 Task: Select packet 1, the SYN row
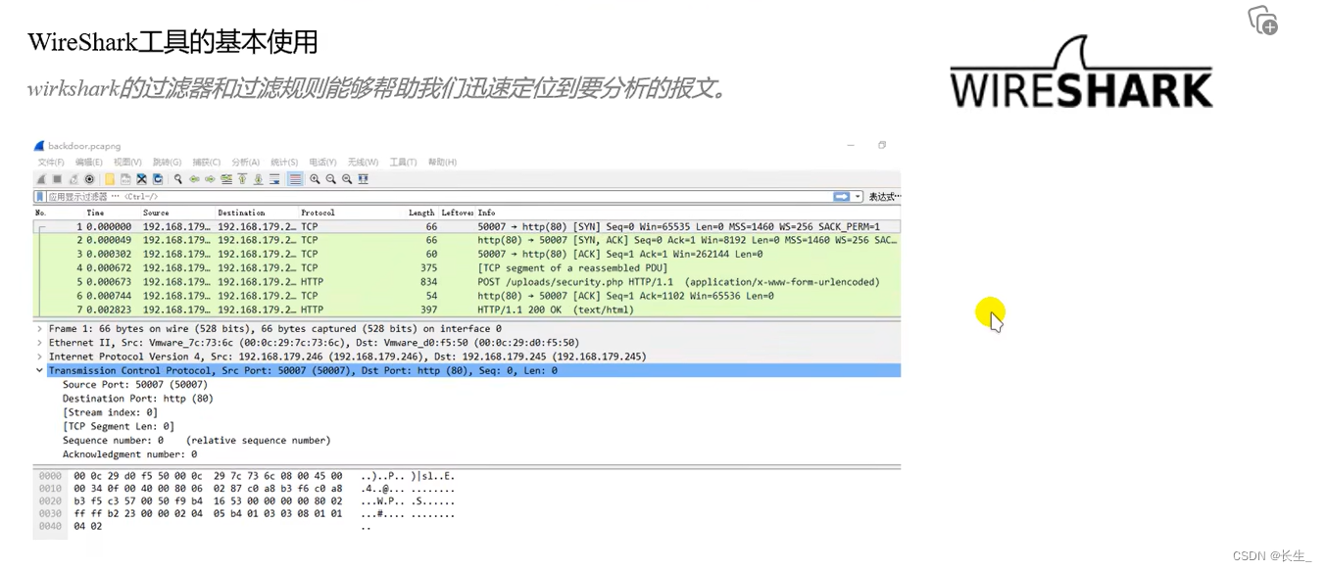(467, 226)
